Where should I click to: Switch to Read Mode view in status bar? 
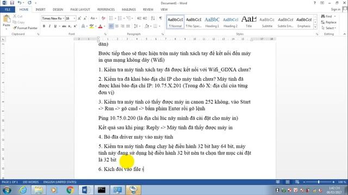point(278,182)
